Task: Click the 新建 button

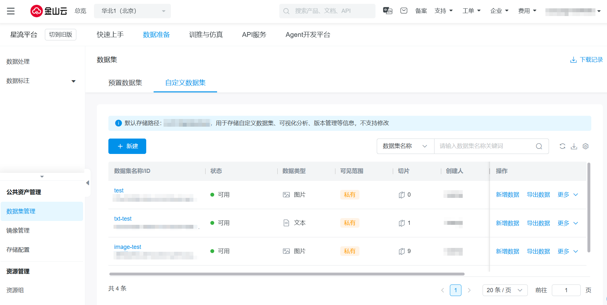Action: coord(127,146)
